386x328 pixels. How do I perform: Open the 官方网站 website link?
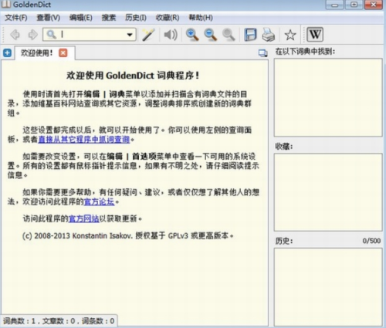(83, 218)
